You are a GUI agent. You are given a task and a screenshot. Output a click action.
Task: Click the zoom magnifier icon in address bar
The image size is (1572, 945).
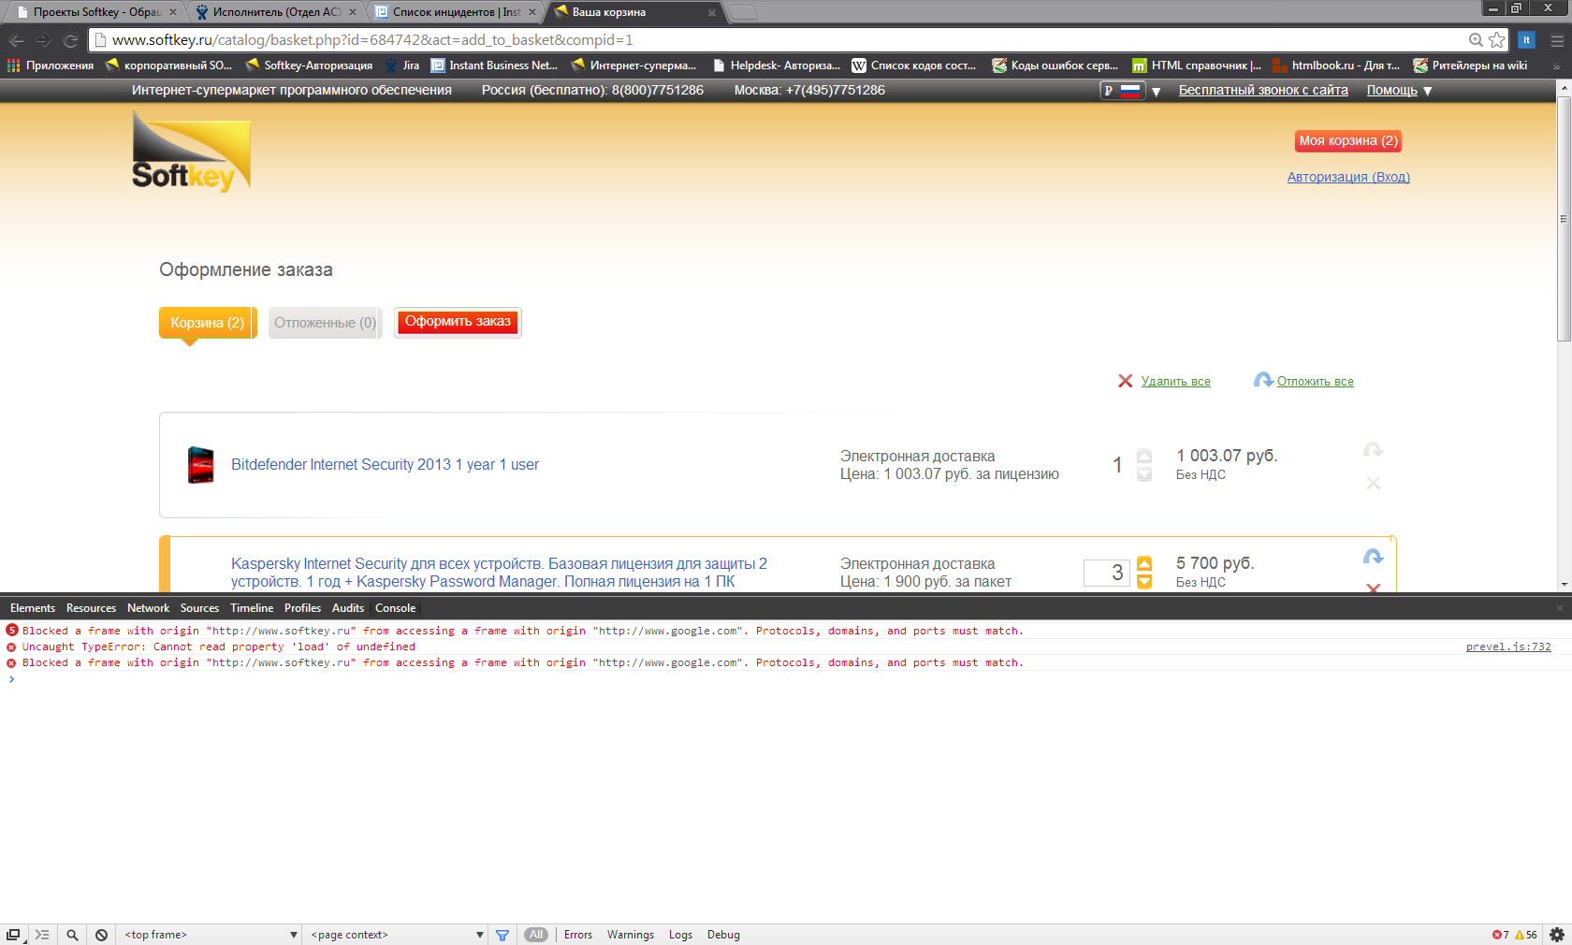click(1476, 39)
